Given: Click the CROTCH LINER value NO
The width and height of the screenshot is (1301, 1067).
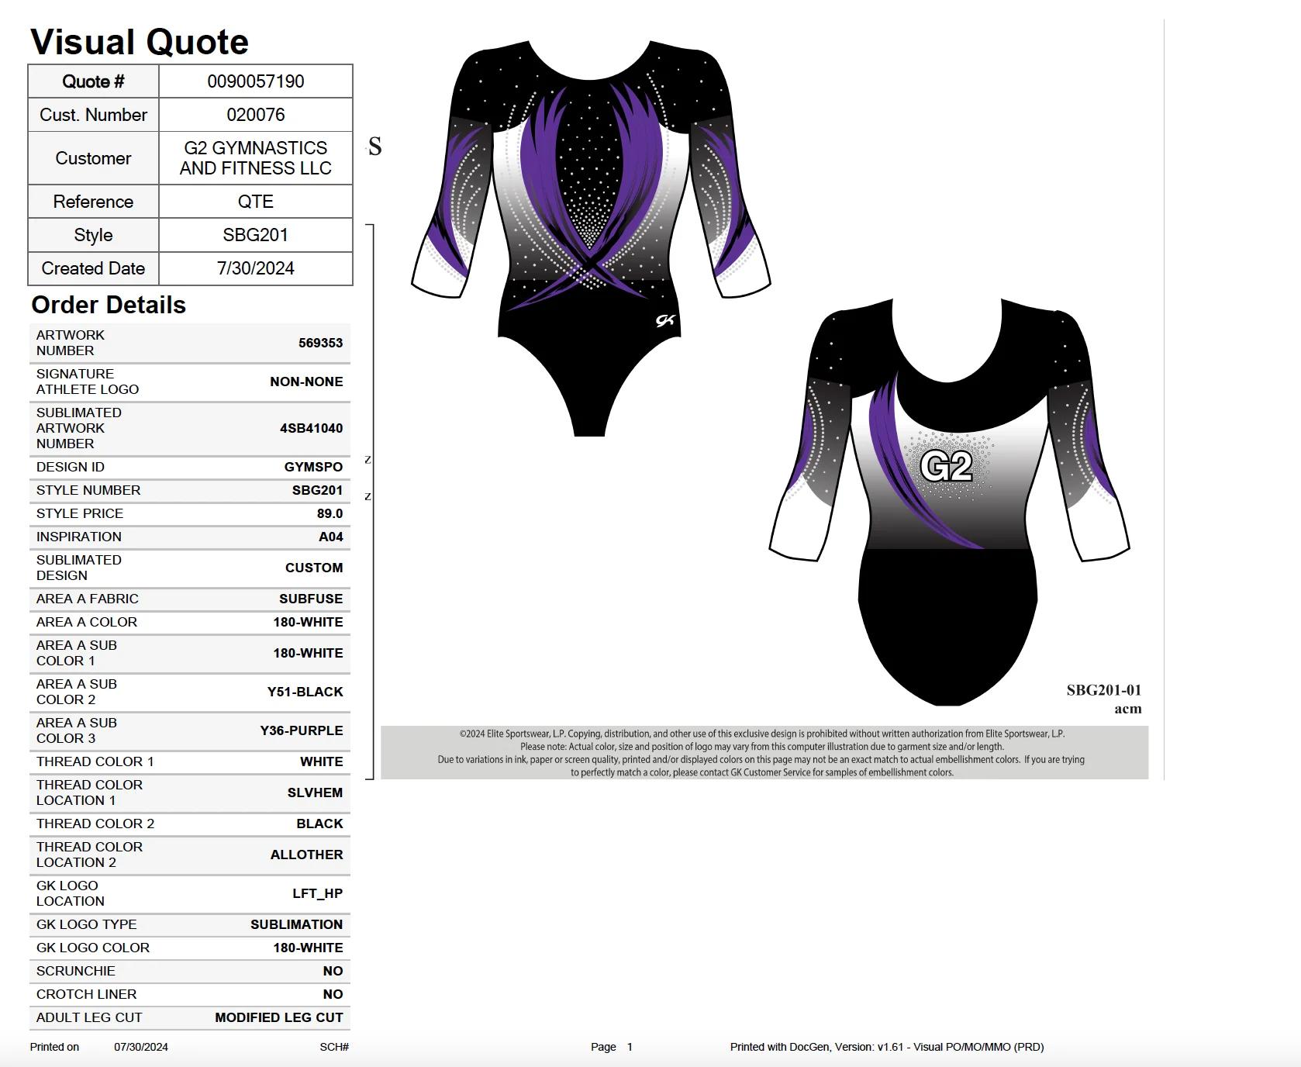Looking at the screenshot, I should coord(333,994).
